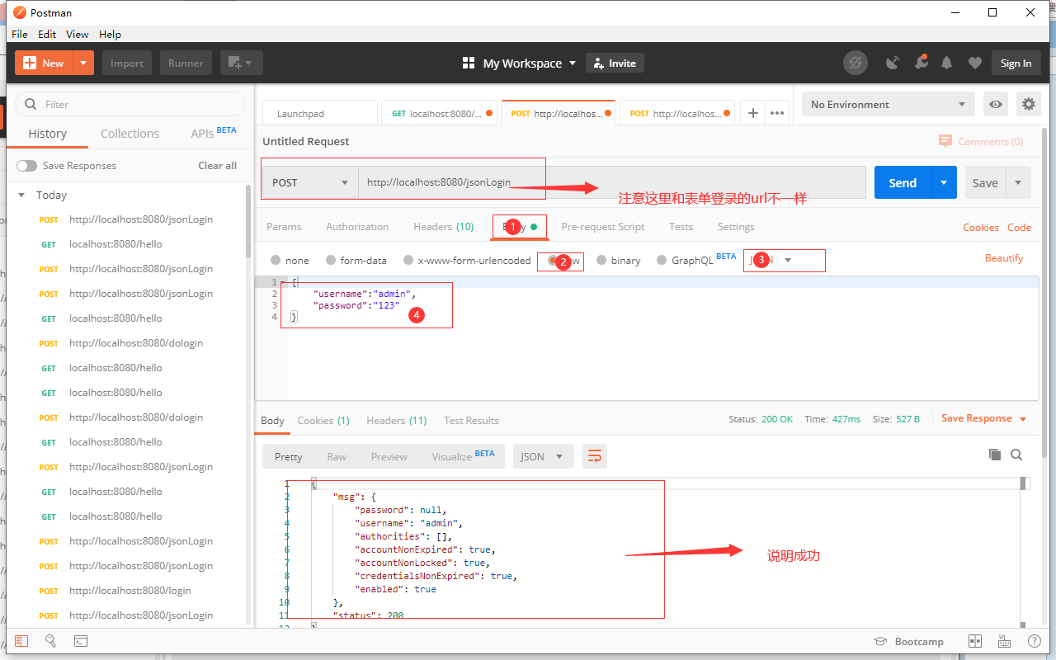This screenshot has width=1056, height=660.
Task: Click the Beautify link
Action: (x=1004, y=257)
